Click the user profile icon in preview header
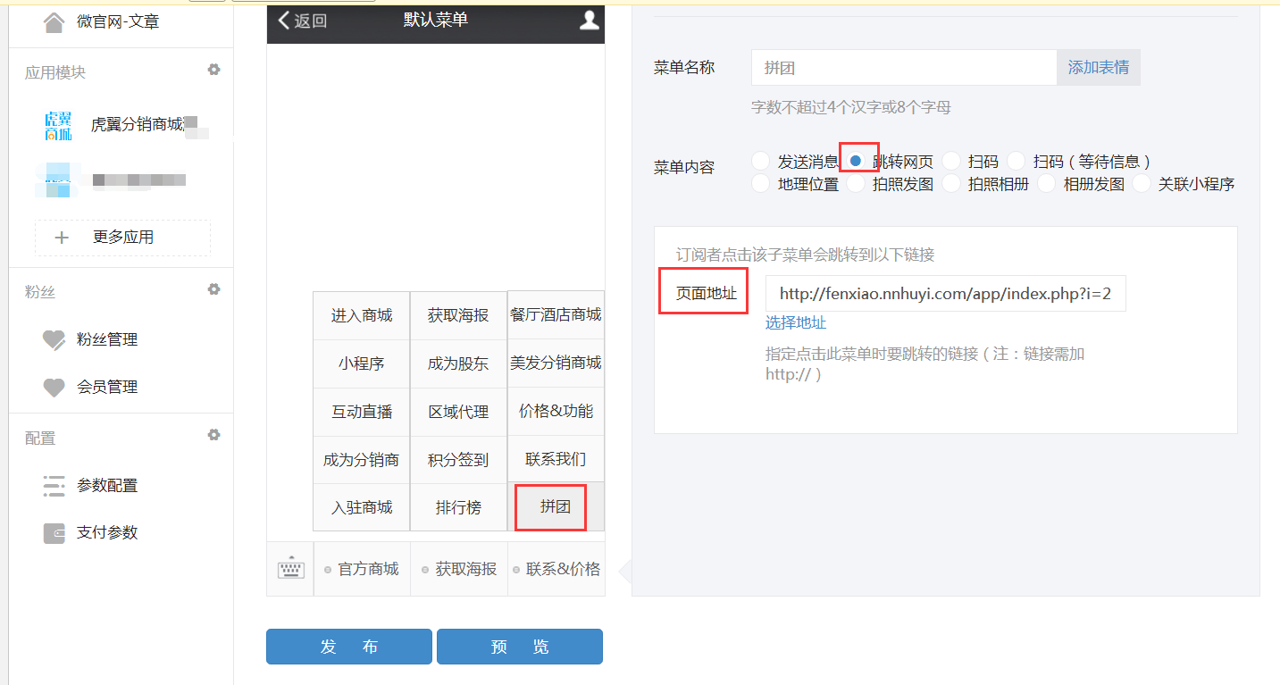Viewport: 1280px width, 685px height. click(589, 20)
